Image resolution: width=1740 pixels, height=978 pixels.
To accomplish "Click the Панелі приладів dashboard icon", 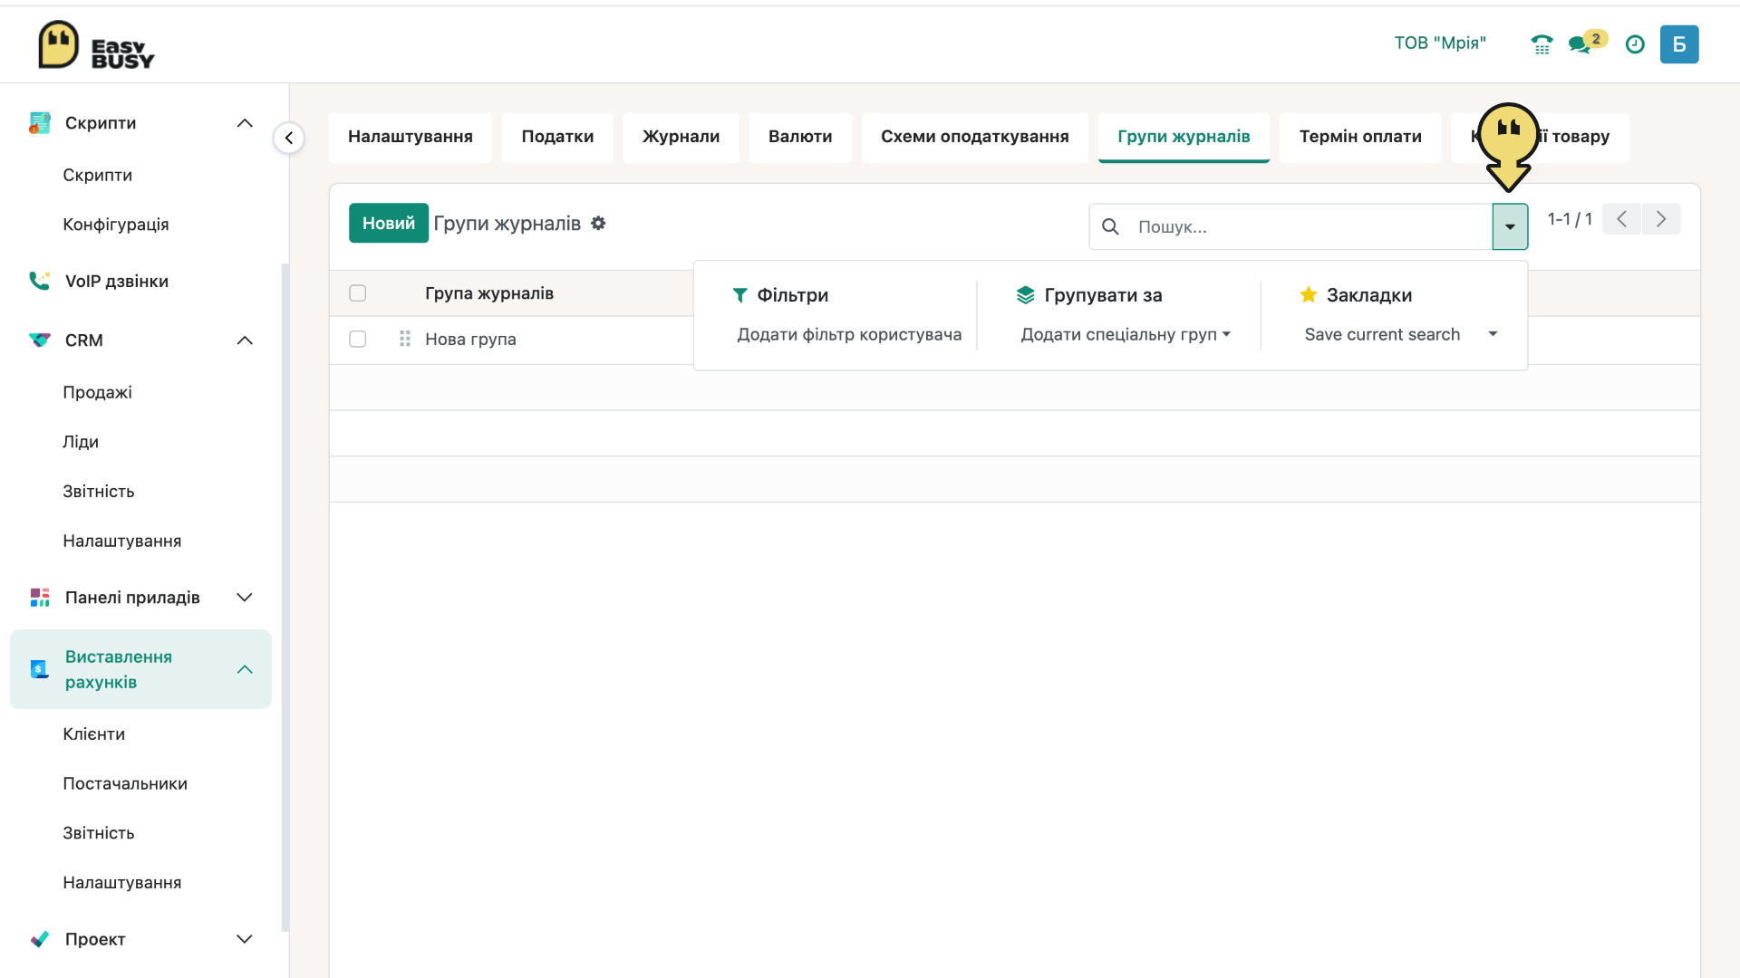I will 39,598.
